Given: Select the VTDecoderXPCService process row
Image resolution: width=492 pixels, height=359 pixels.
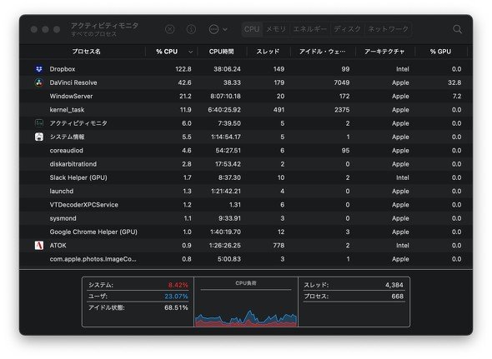Looking at the screenshot, I should tap(246, 205).
